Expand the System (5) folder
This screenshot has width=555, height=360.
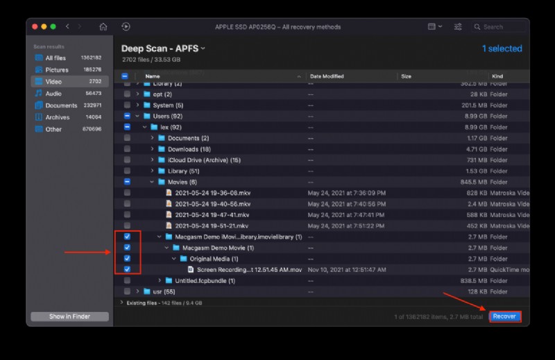coord(137,105)
